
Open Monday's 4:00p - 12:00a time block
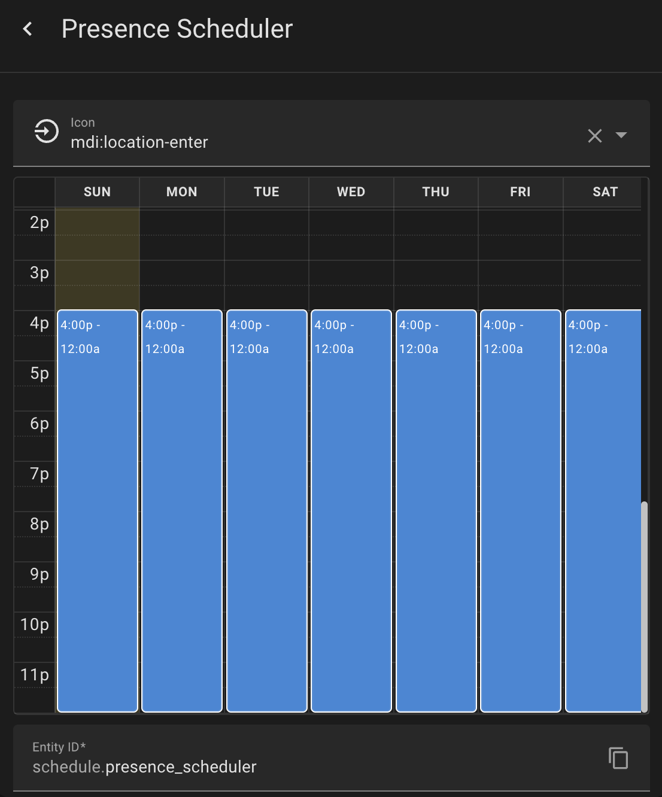tap(182, 511)
